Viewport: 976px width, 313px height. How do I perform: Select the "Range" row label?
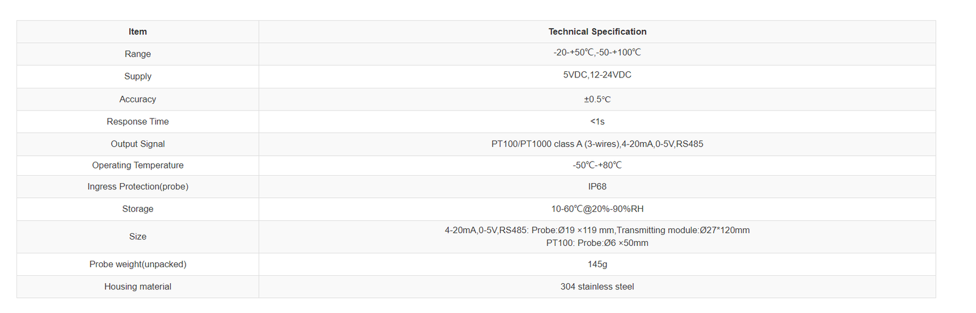click(138, 54)
